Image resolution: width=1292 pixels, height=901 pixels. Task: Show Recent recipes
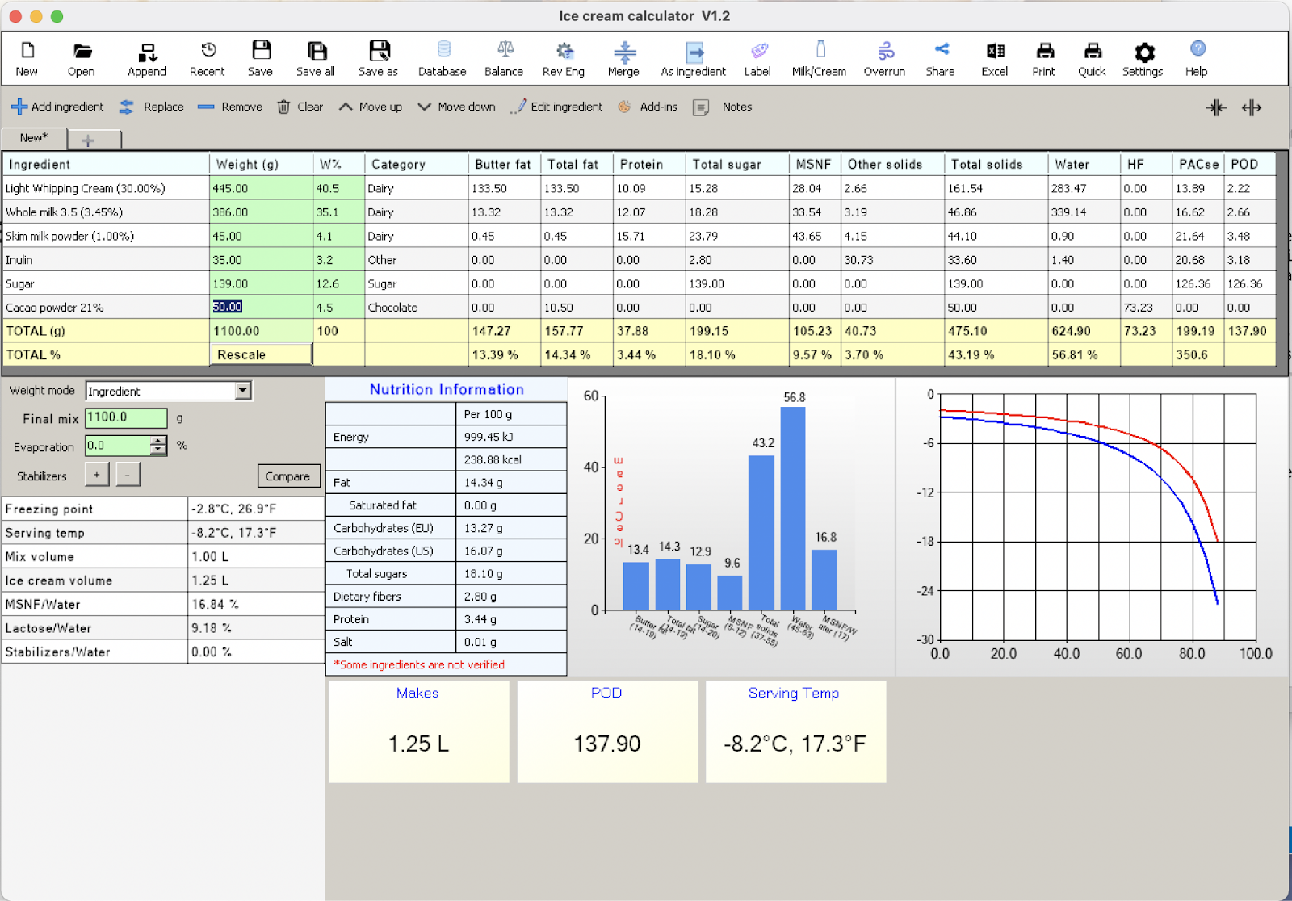208,59
